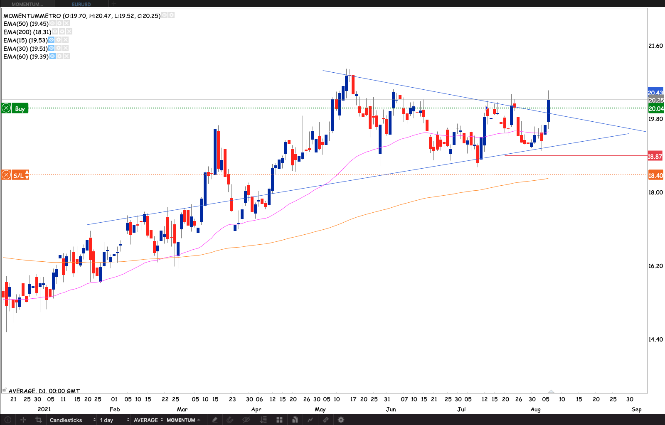Click the S/L level stepper arrows
Image resolution: width=665 pixels, height=425 pixels.
click(27, 175)
